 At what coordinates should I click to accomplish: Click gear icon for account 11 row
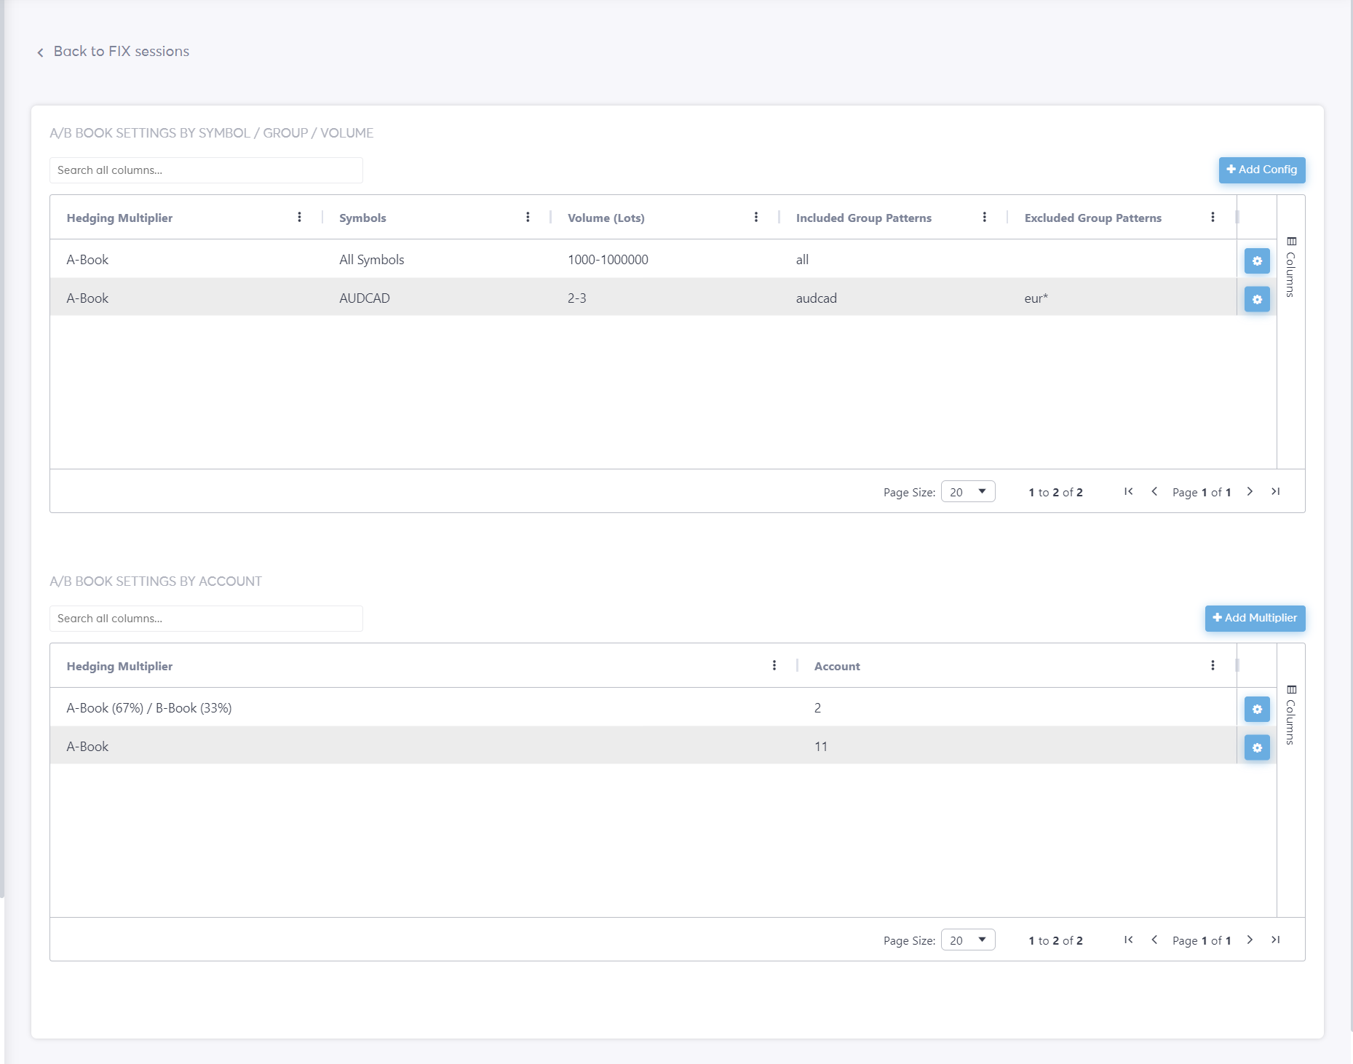(1256, 747)
